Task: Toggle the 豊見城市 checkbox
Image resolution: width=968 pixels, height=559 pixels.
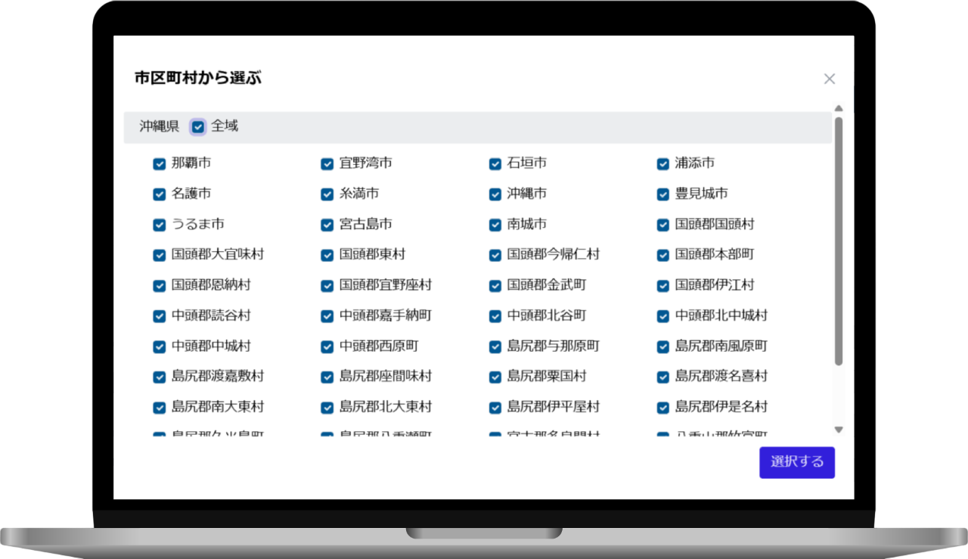Action: coord(663,194)
